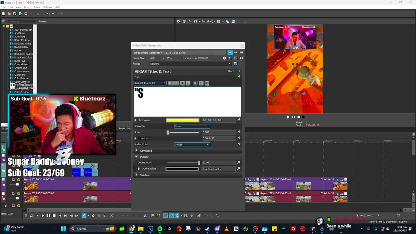Animate the Text color parameter
The width and height of the screenshot is (416, 234).
(239, 120)
